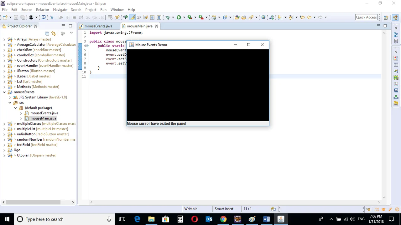Screen dimensions: 401x225
Task: Click inside the black Mouse Events Demo panel
Action: [x=198, y=85]
